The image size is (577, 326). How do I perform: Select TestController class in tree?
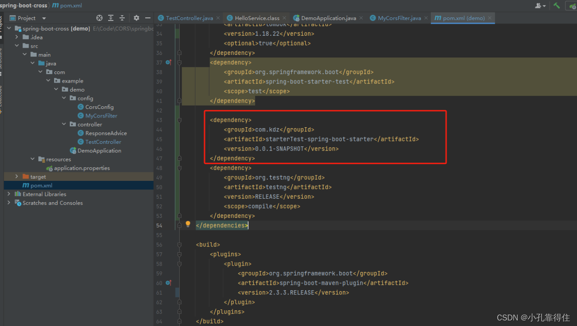[x=103, y=142]
